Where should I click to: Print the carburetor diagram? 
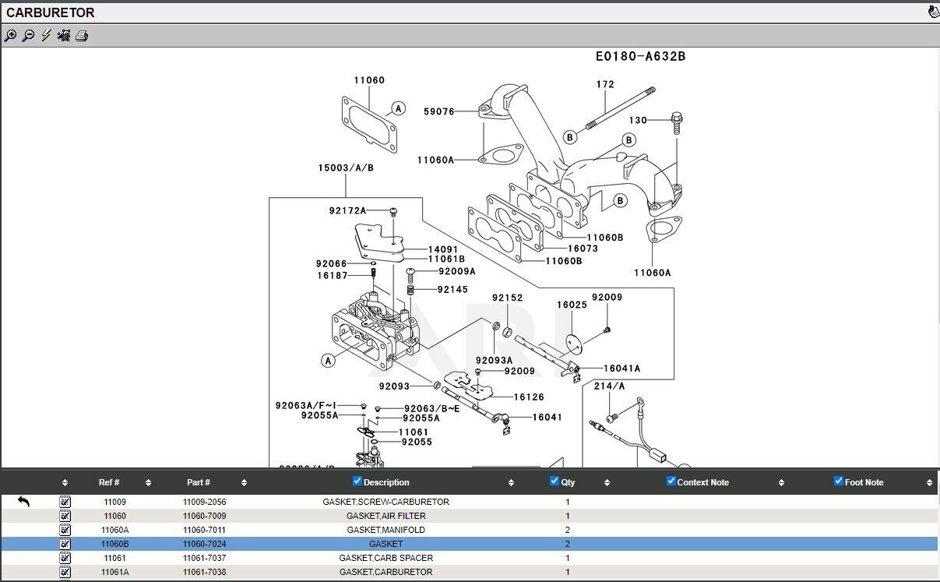(82, 36)
